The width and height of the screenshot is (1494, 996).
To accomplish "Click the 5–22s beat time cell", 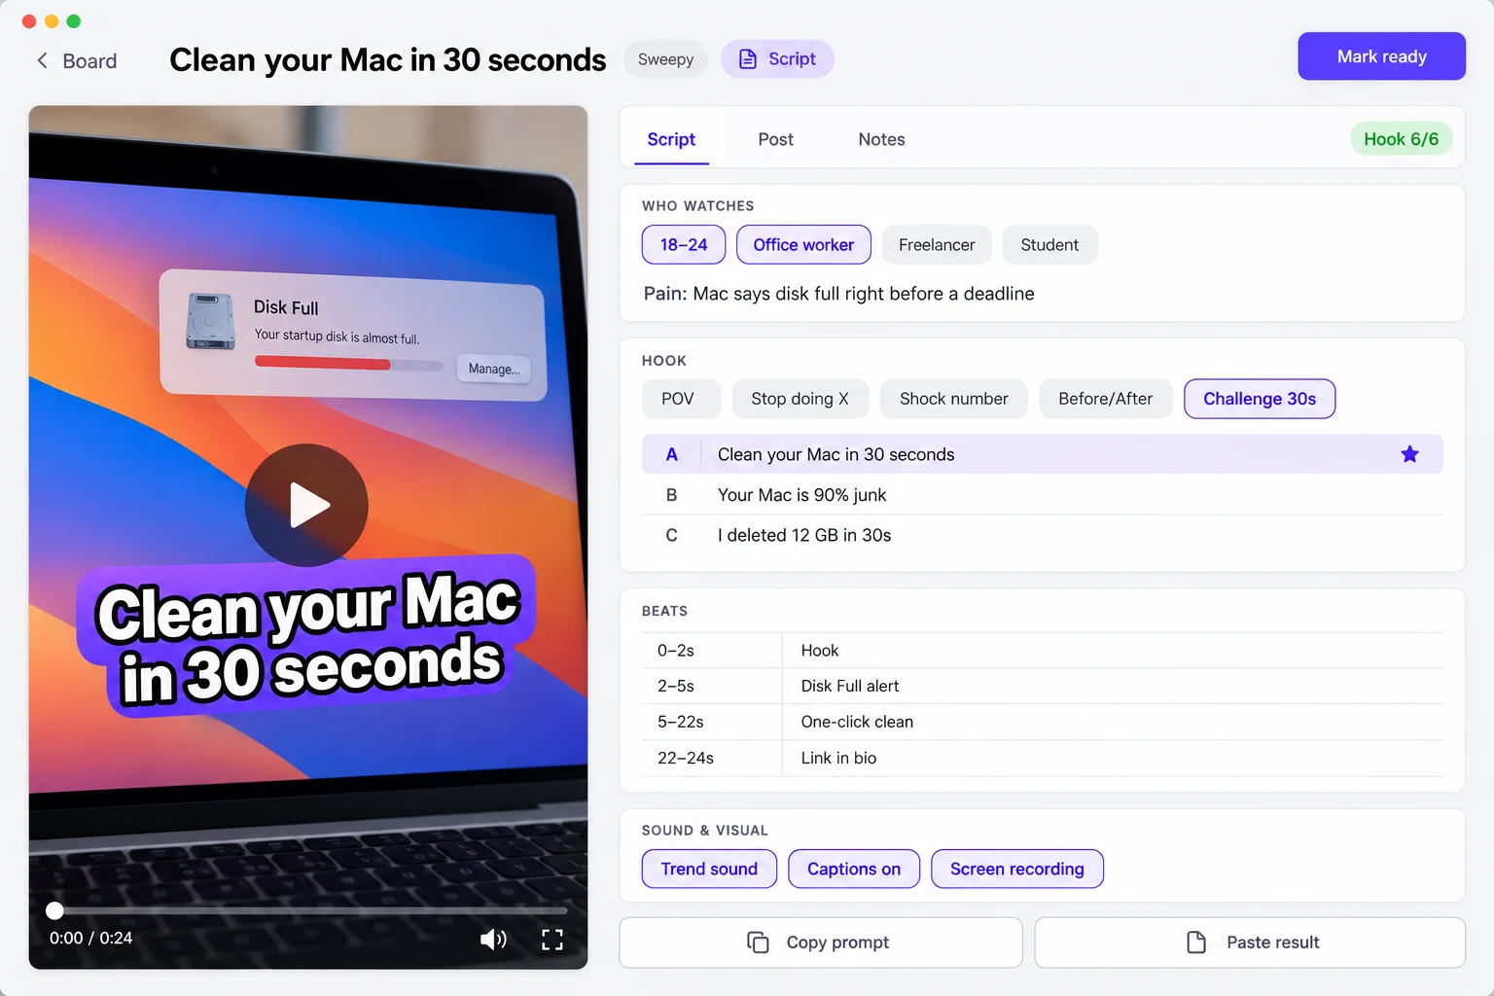I will point(712,722).
